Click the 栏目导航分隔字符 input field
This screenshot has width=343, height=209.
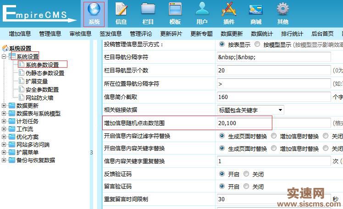(274, 57)
